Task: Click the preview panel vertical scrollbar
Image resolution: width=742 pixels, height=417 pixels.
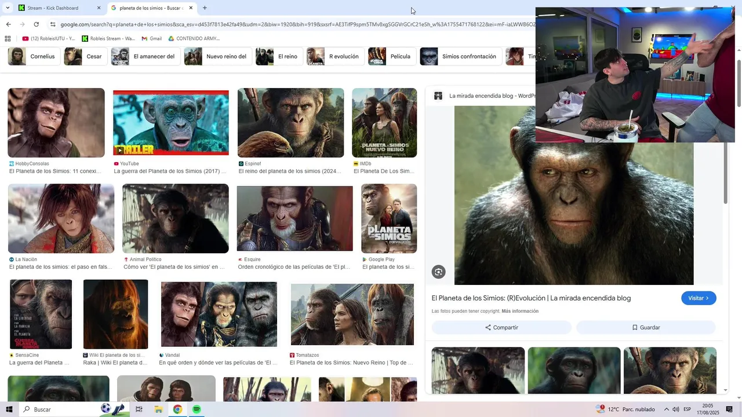Action: (725, 174)
